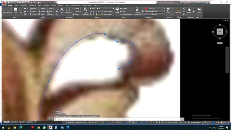Toggle MODEL space button in status bar

(91, 122)
